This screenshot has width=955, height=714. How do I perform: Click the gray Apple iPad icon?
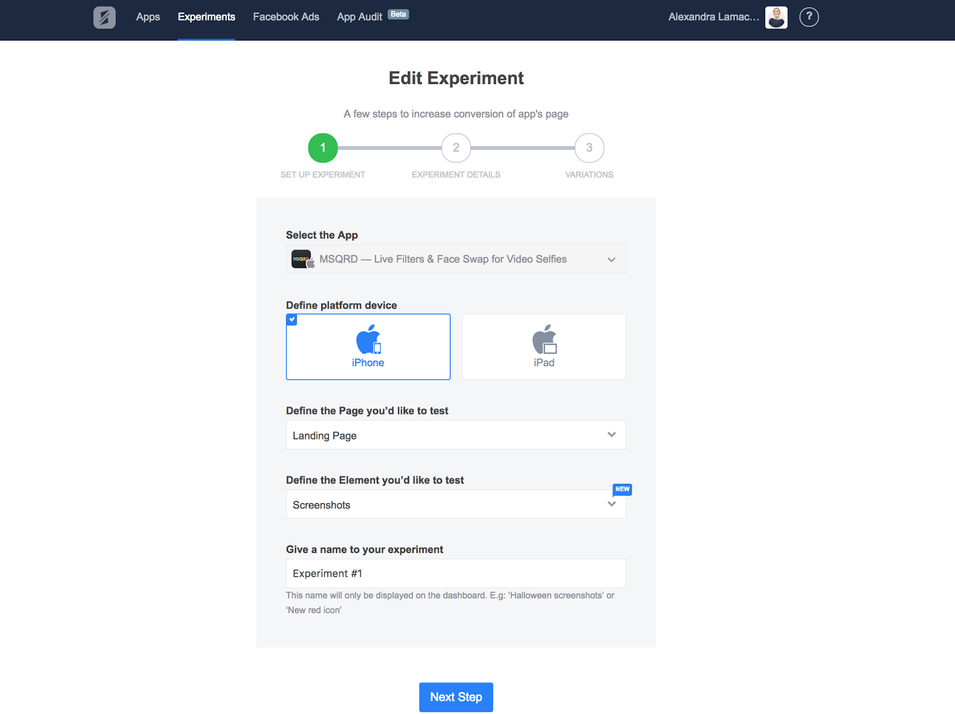tap(544, 339)
